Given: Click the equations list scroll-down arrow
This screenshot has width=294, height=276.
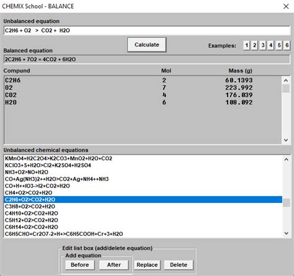Looking at the screenshot, I should (x=287, y=233).
